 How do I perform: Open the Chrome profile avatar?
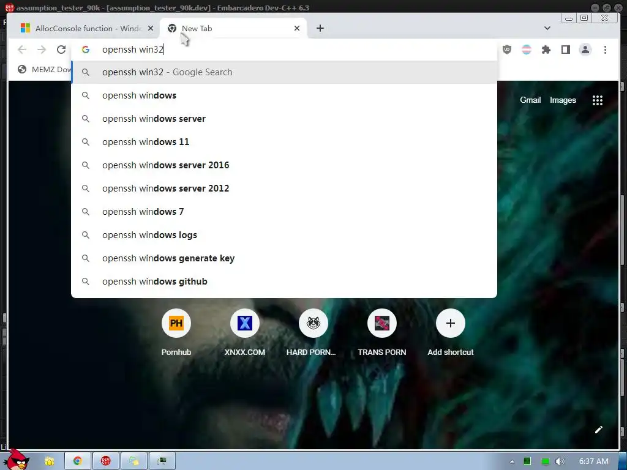pos(585,50)
